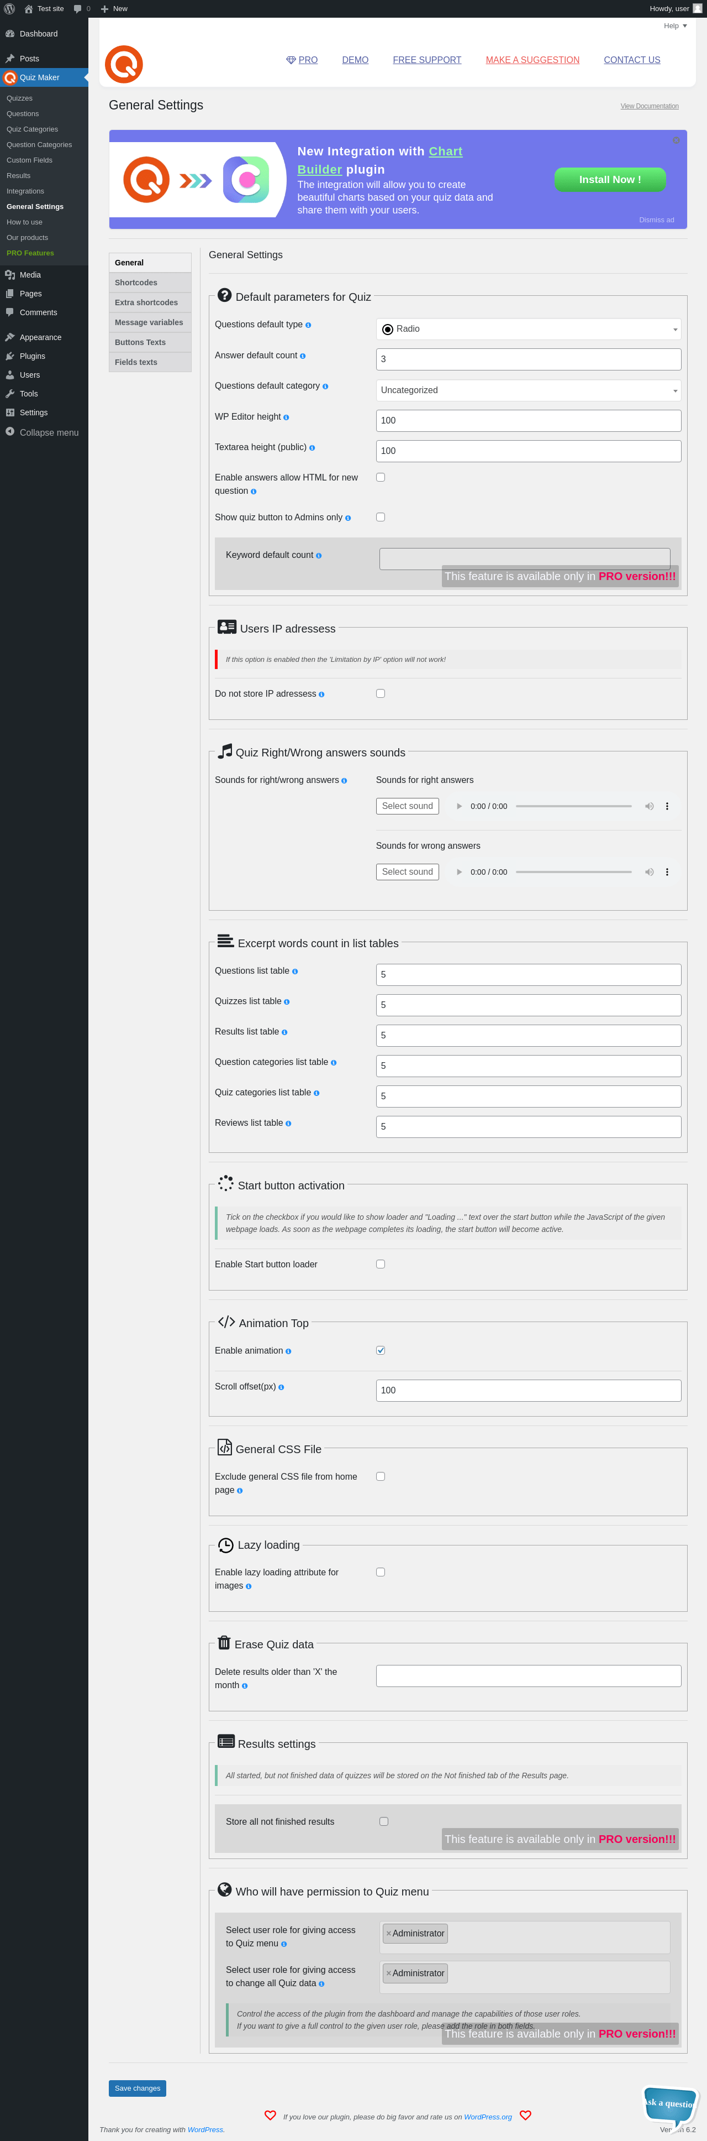Open the Questions default type dropdown
Screen dimensions: 707x2141
click(x=529, y=329)
